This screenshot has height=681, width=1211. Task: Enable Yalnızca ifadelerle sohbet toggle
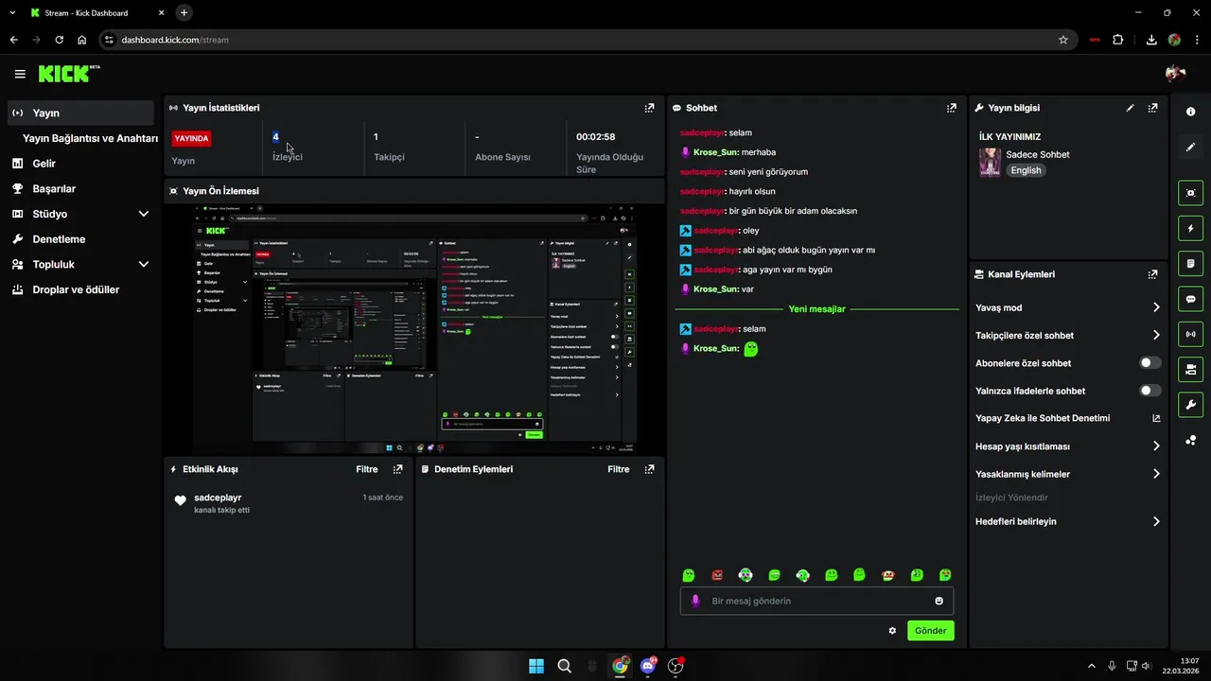pyautogui.click(x=1150, y=391)
